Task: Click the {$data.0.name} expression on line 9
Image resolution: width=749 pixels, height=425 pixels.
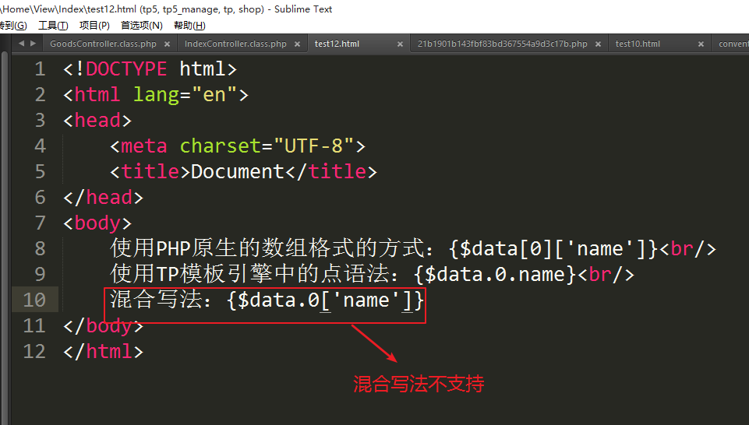Action: coord(489,274)
